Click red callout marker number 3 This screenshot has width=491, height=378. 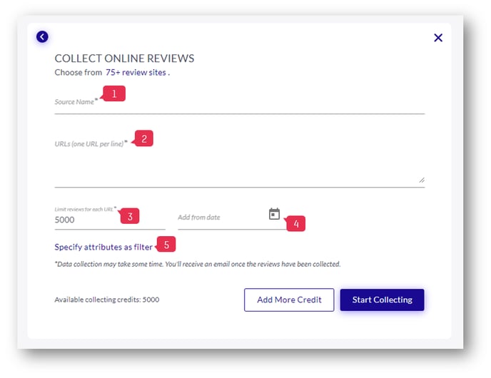tap(130, 216)
